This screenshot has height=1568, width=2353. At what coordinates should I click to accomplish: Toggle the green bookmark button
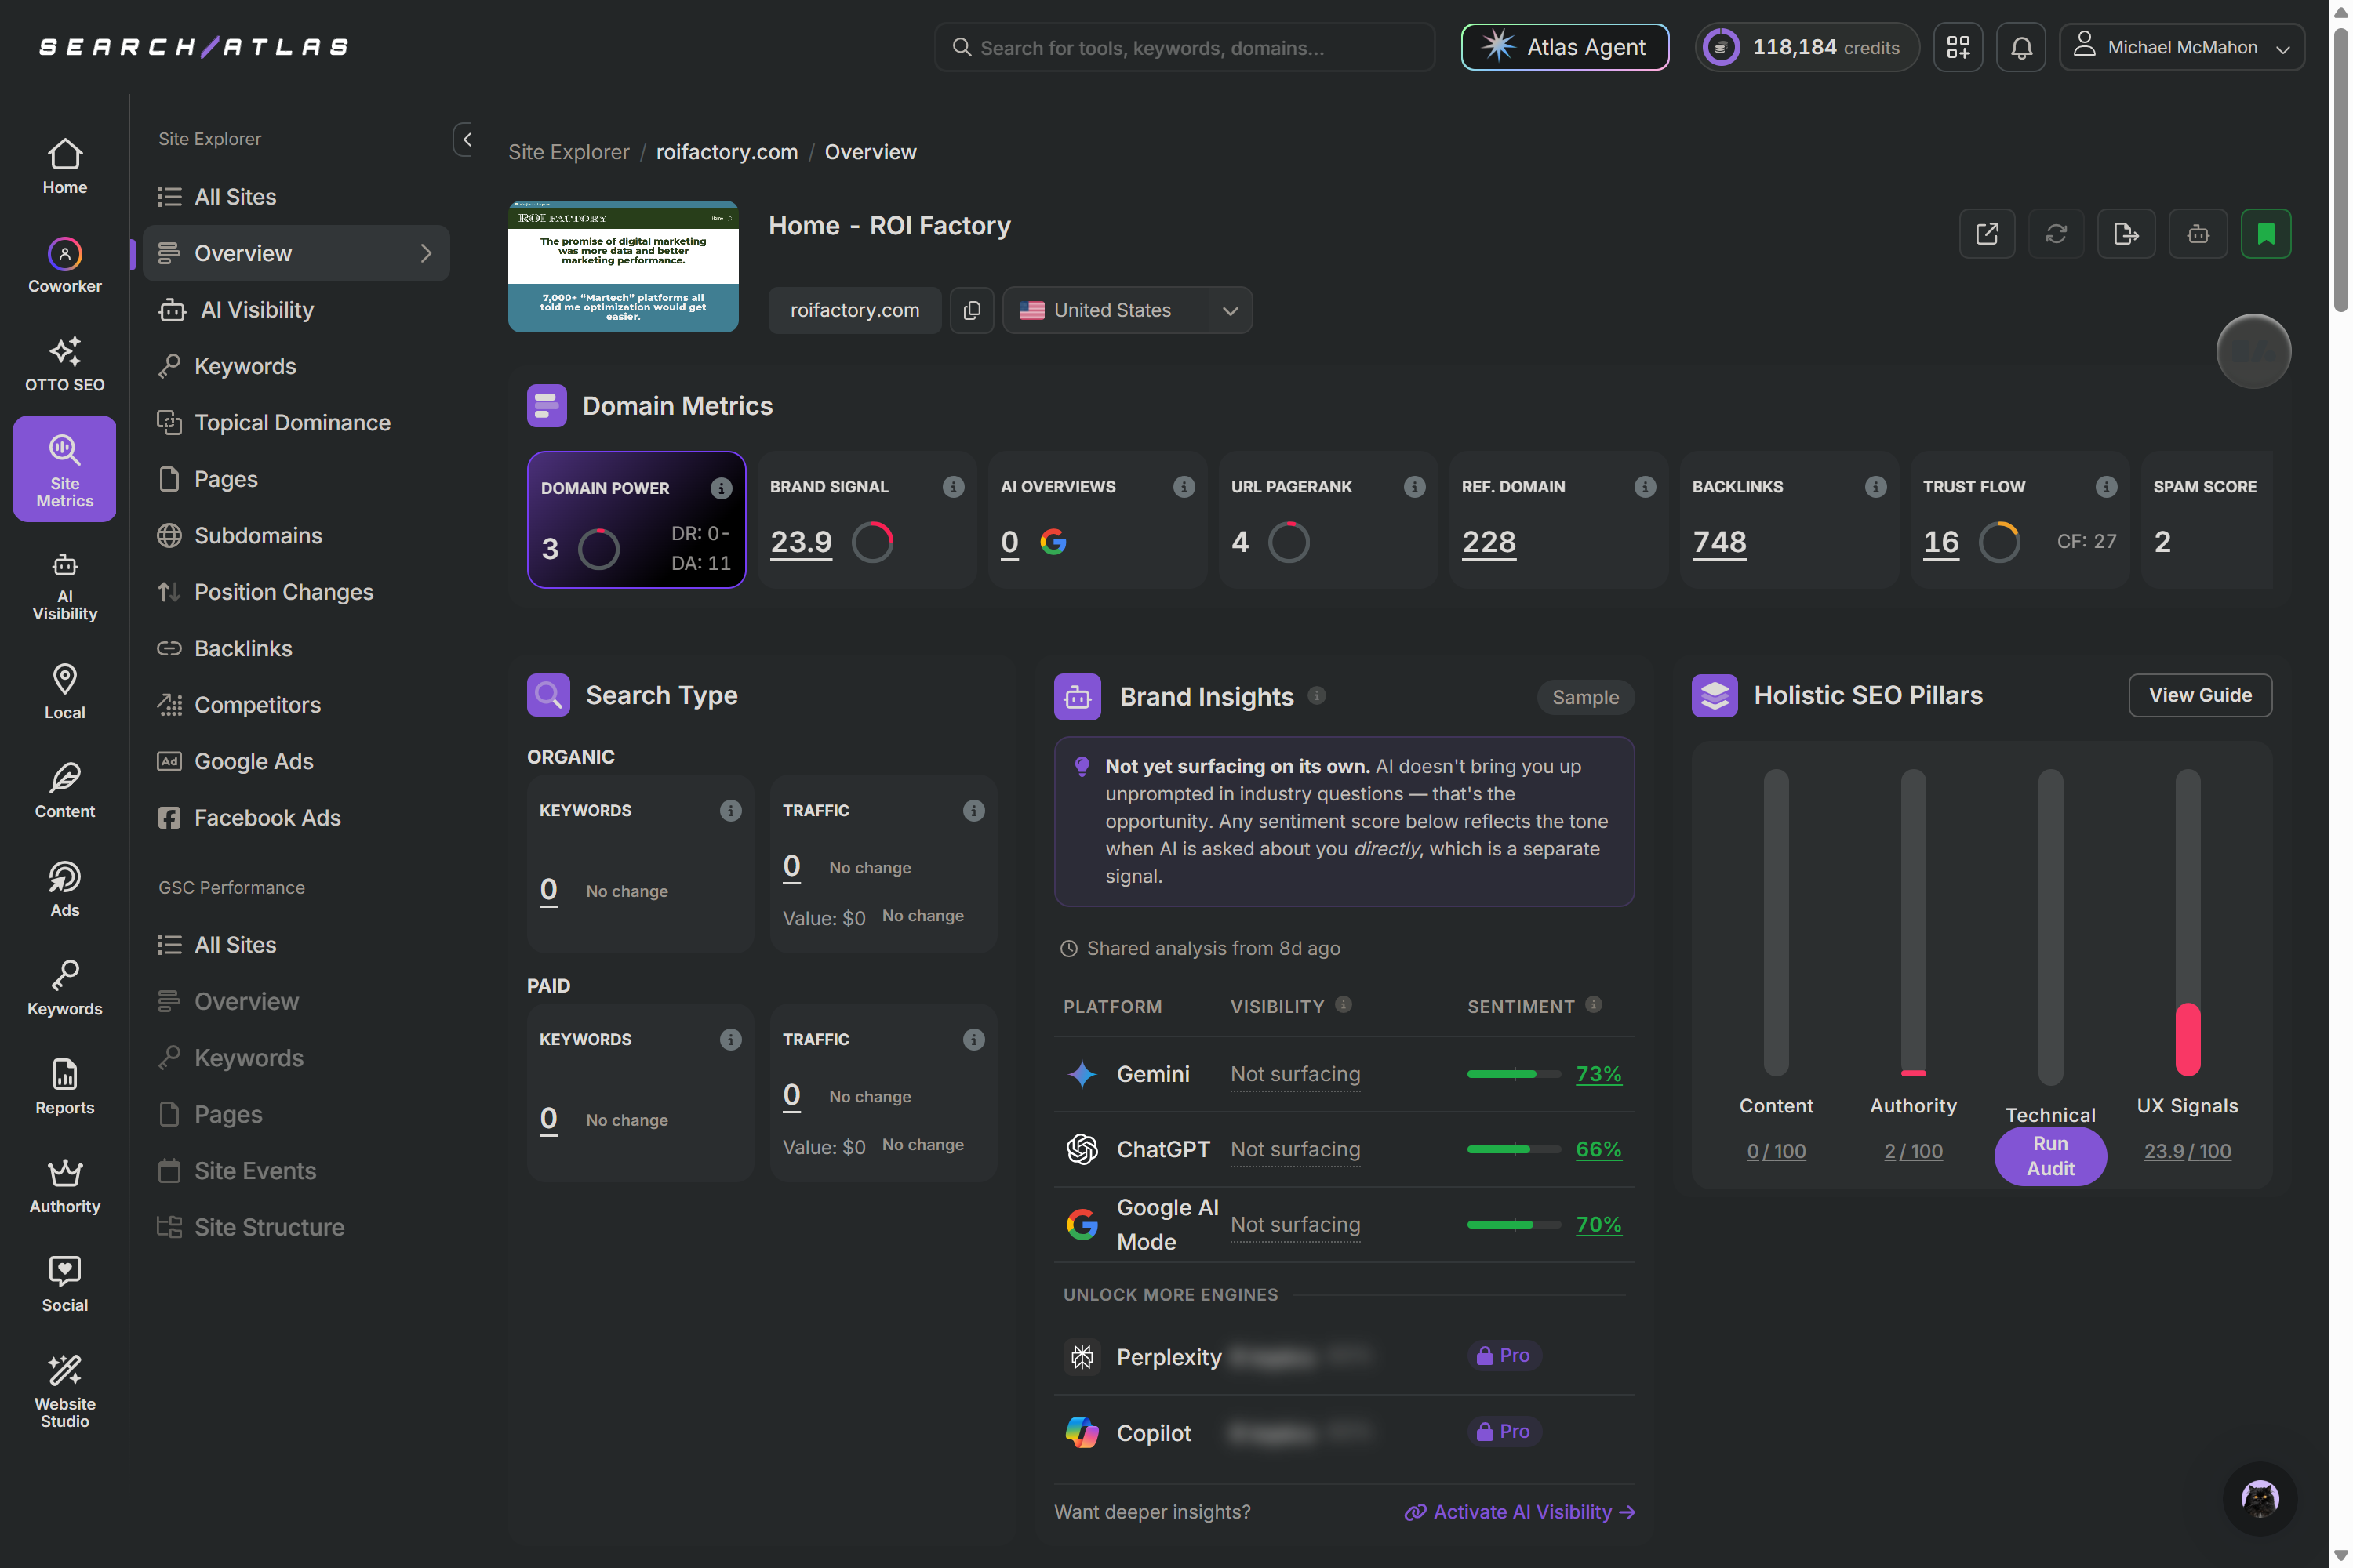point(2266,234)
